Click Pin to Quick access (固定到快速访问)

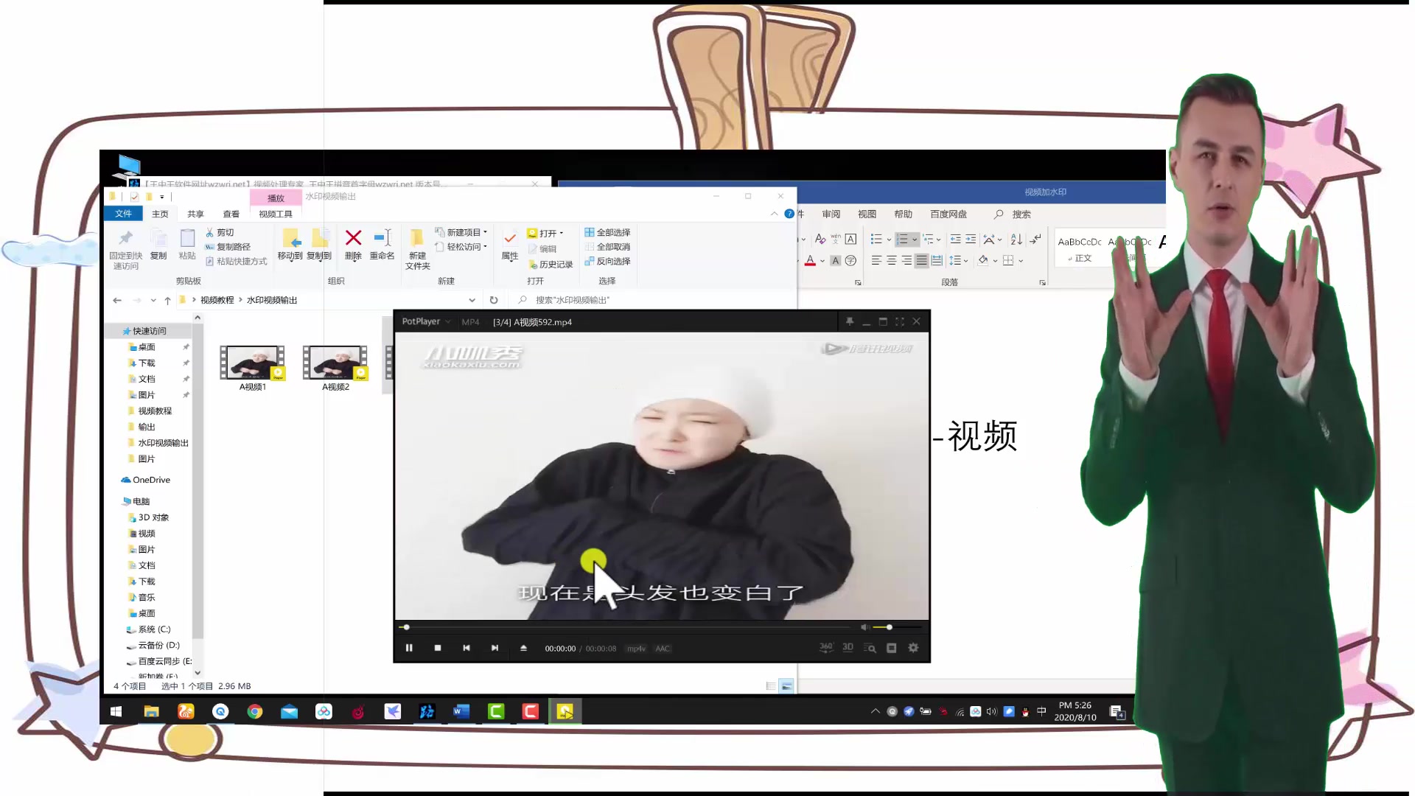[x=126, y=249]
